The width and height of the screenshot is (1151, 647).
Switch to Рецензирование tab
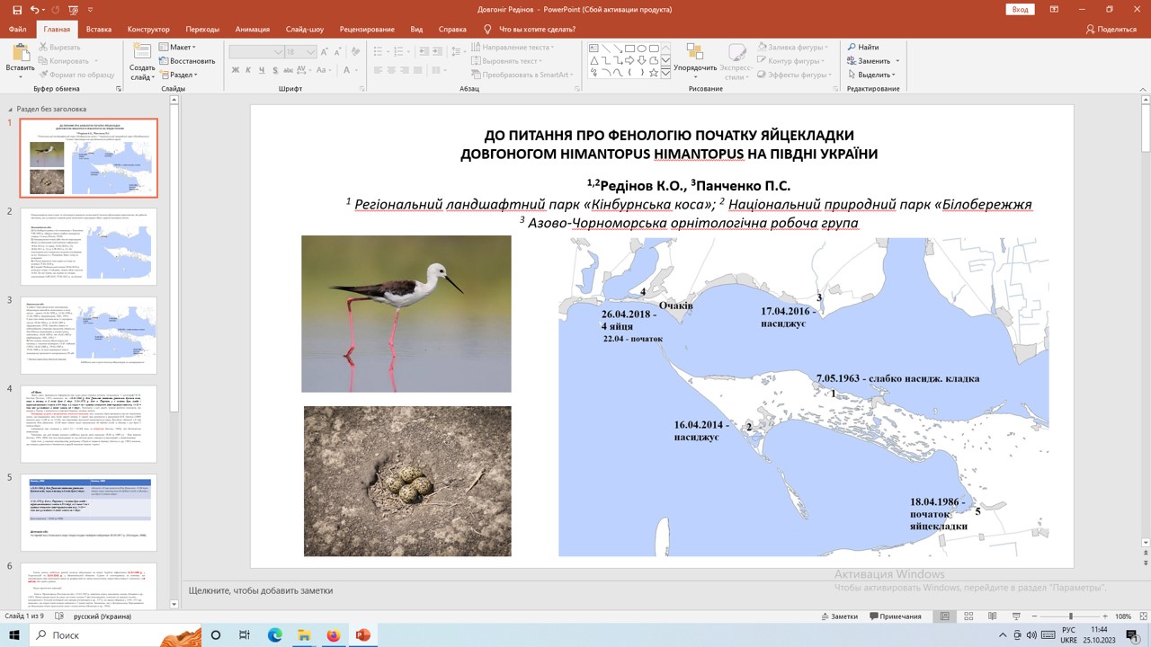pyautogui.click(x=367, y=29)
